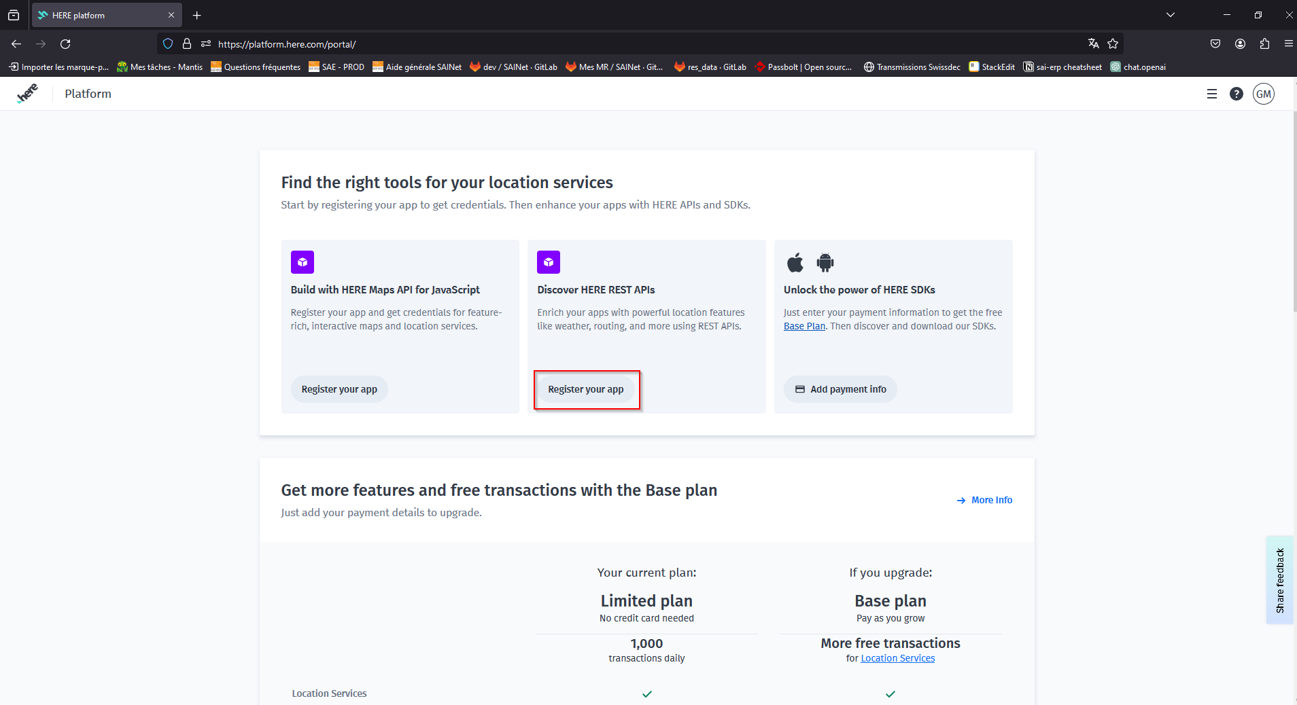Click the More Info link
This screenshot has height=705, width=1297.
click(984, 500)
